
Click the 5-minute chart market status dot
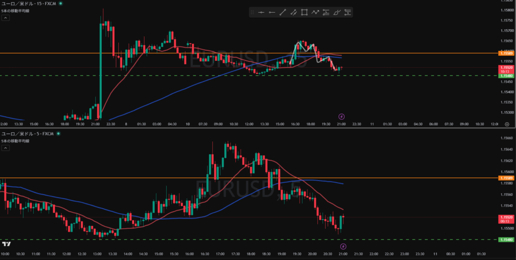click(58, 134)
